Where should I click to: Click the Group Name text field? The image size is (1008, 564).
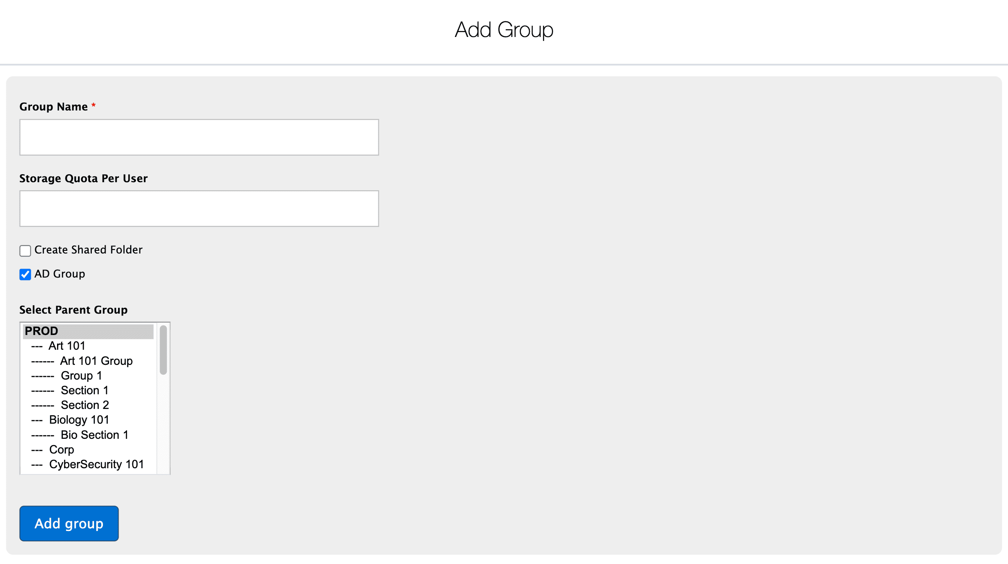199,137
